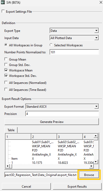
Task: Click AnkleAngle_X cell in column 3
Action: (x=67, y=155)
